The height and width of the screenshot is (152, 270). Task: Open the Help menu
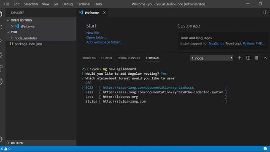pos(98,4)
